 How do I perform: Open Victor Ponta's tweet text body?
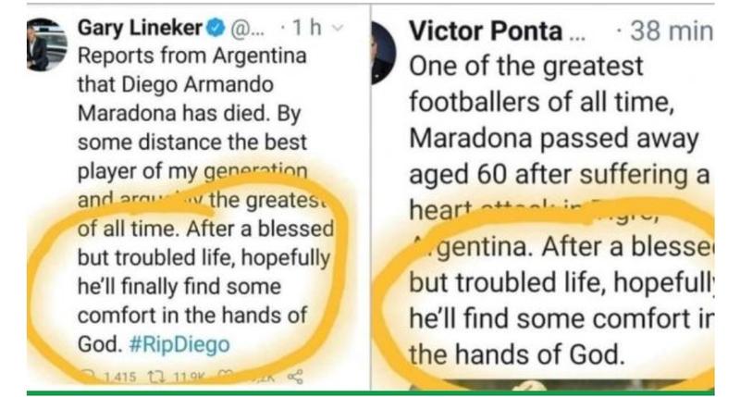(x=555, y=185)
